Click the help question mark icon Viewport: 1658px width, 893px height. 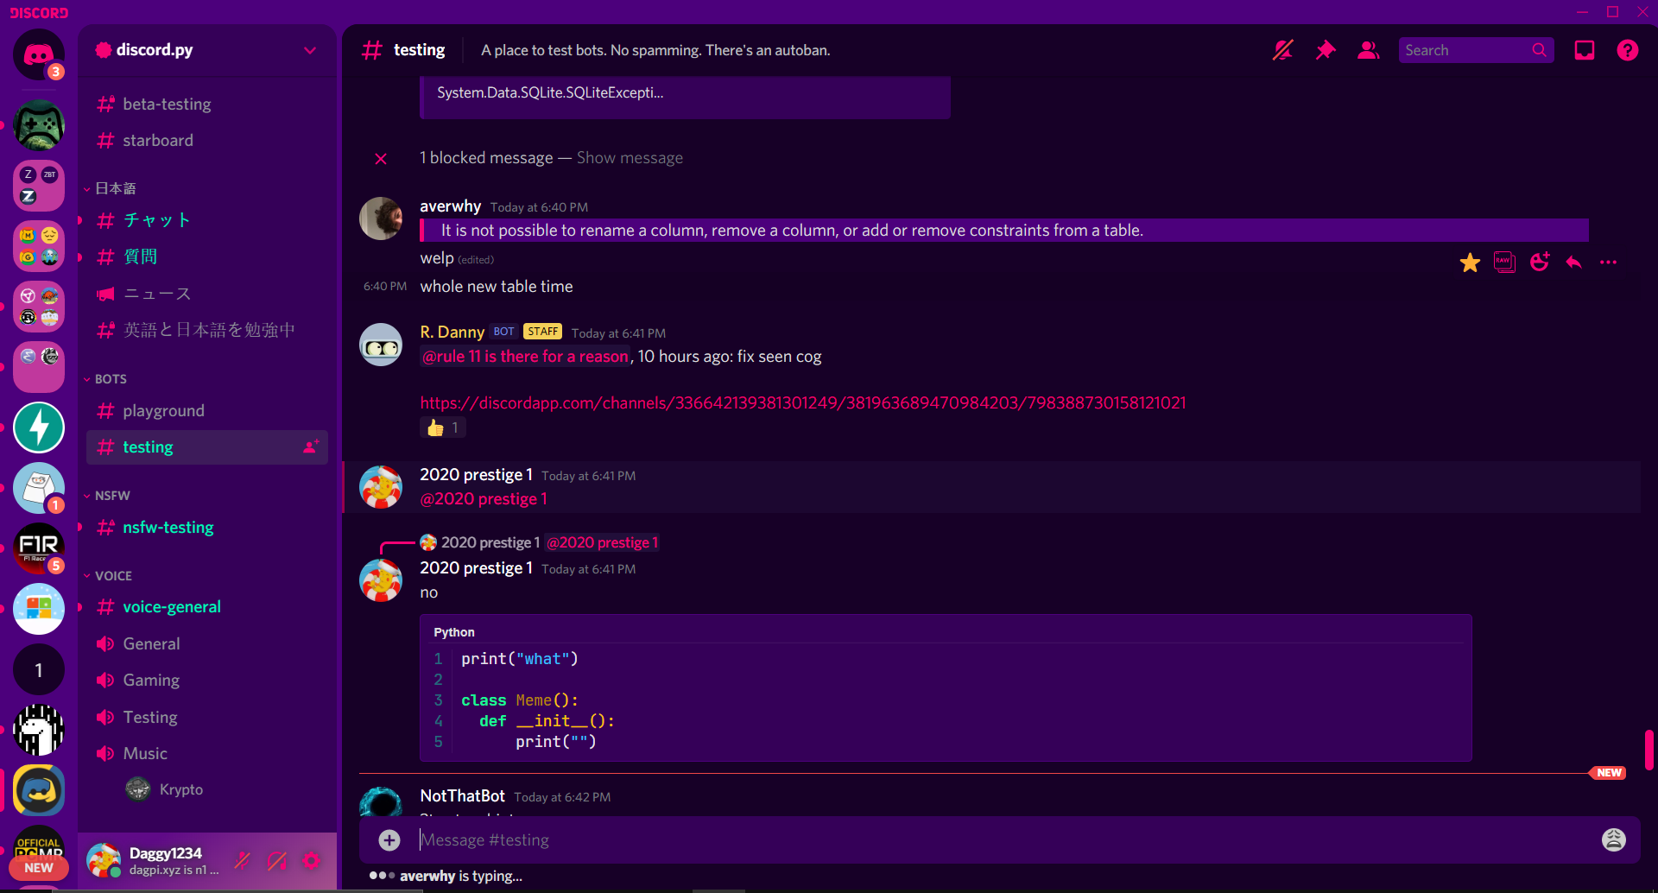(1627, 50)
